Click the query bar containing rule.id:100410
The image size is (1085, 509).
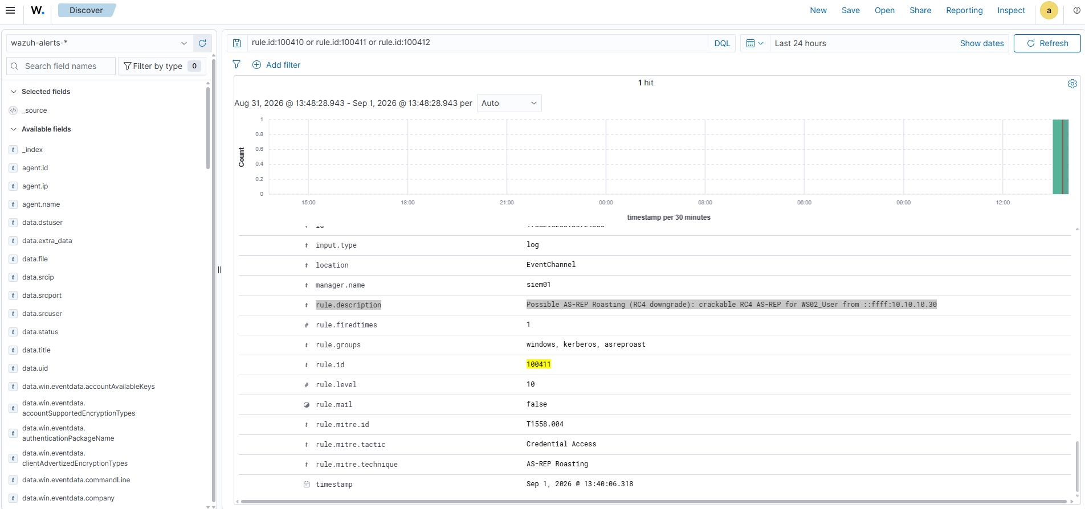478,43
